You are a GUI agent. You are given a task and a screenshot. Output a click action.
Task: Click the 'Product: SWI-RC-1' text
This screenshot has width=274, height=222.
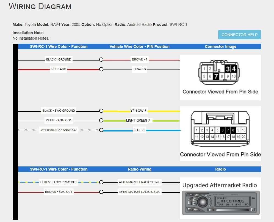170,24
